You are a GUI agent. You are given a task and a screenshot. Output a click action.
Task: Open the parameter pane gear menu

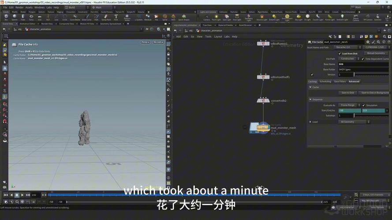coord(368,42)
